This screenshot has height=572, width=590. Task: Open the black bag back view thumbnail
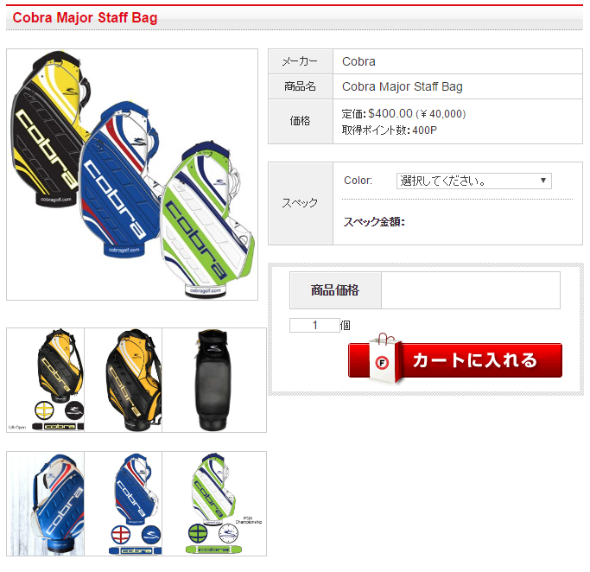pyautogui.click(x=214, y=380)
